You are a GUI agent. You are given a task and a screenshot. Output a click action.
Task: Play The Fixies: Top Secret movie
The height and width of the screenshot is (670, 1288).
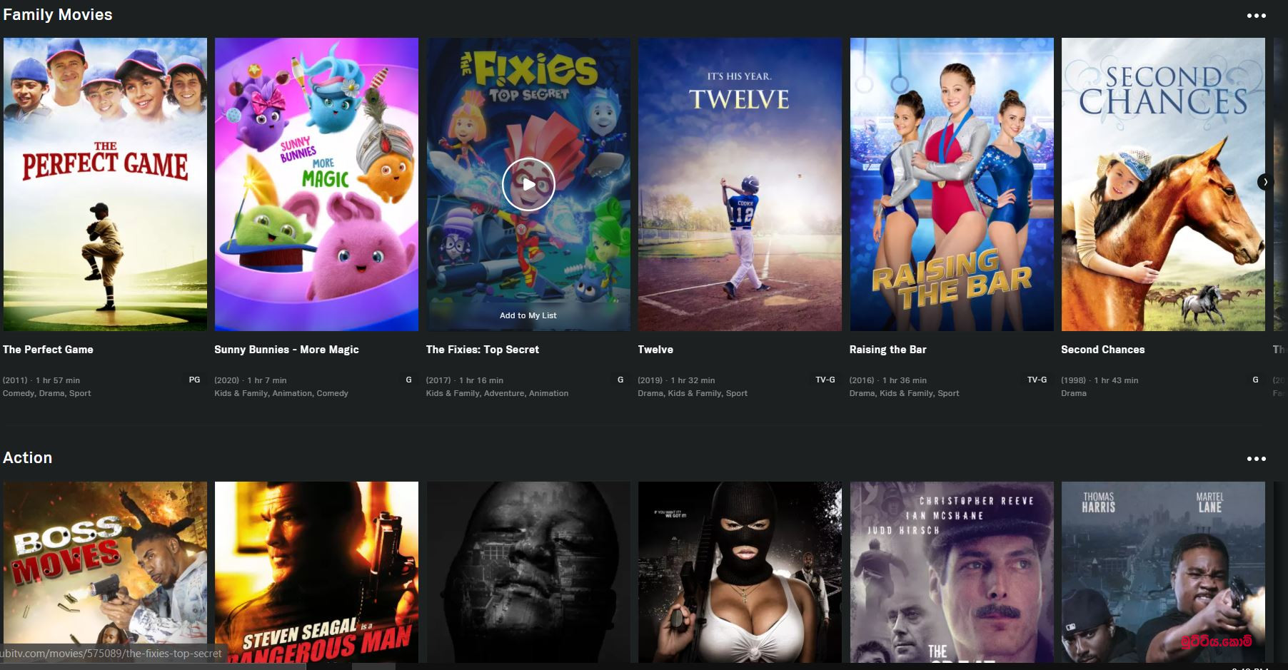528,184
